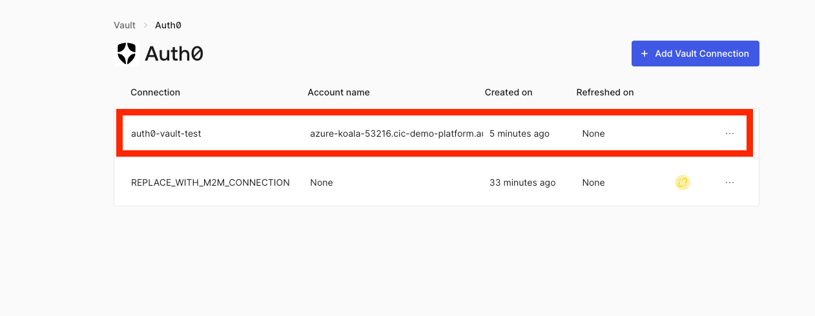Click the Created on column header
This screenshot has height=316, width=815.
508,92
